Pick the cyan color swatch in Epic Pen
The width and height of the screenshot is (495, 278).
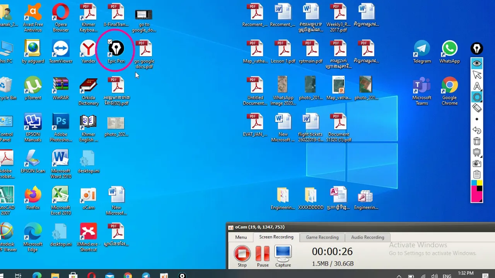click(x=474, y=183)
